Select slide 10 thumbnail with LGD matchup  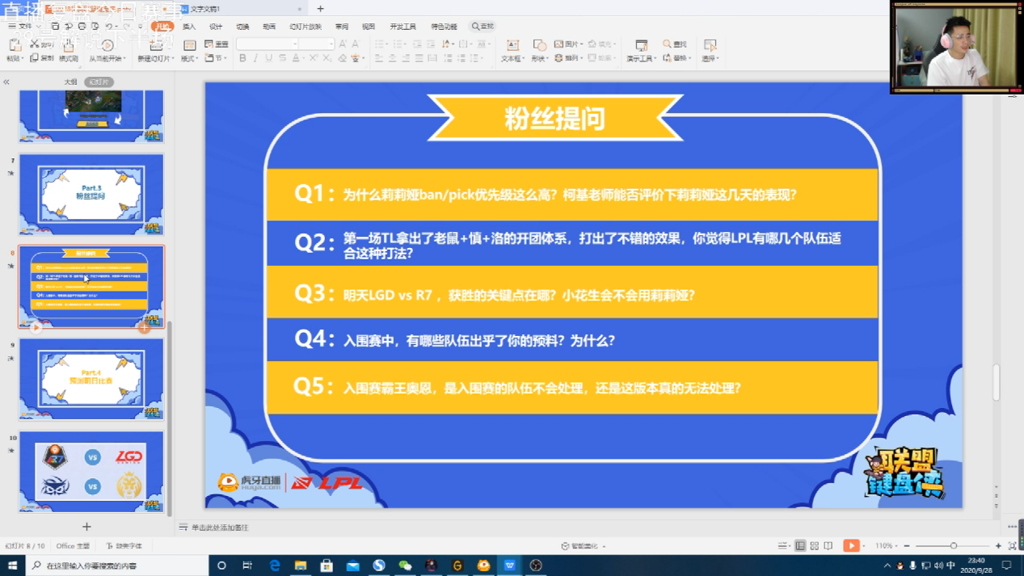coord(91,472)
